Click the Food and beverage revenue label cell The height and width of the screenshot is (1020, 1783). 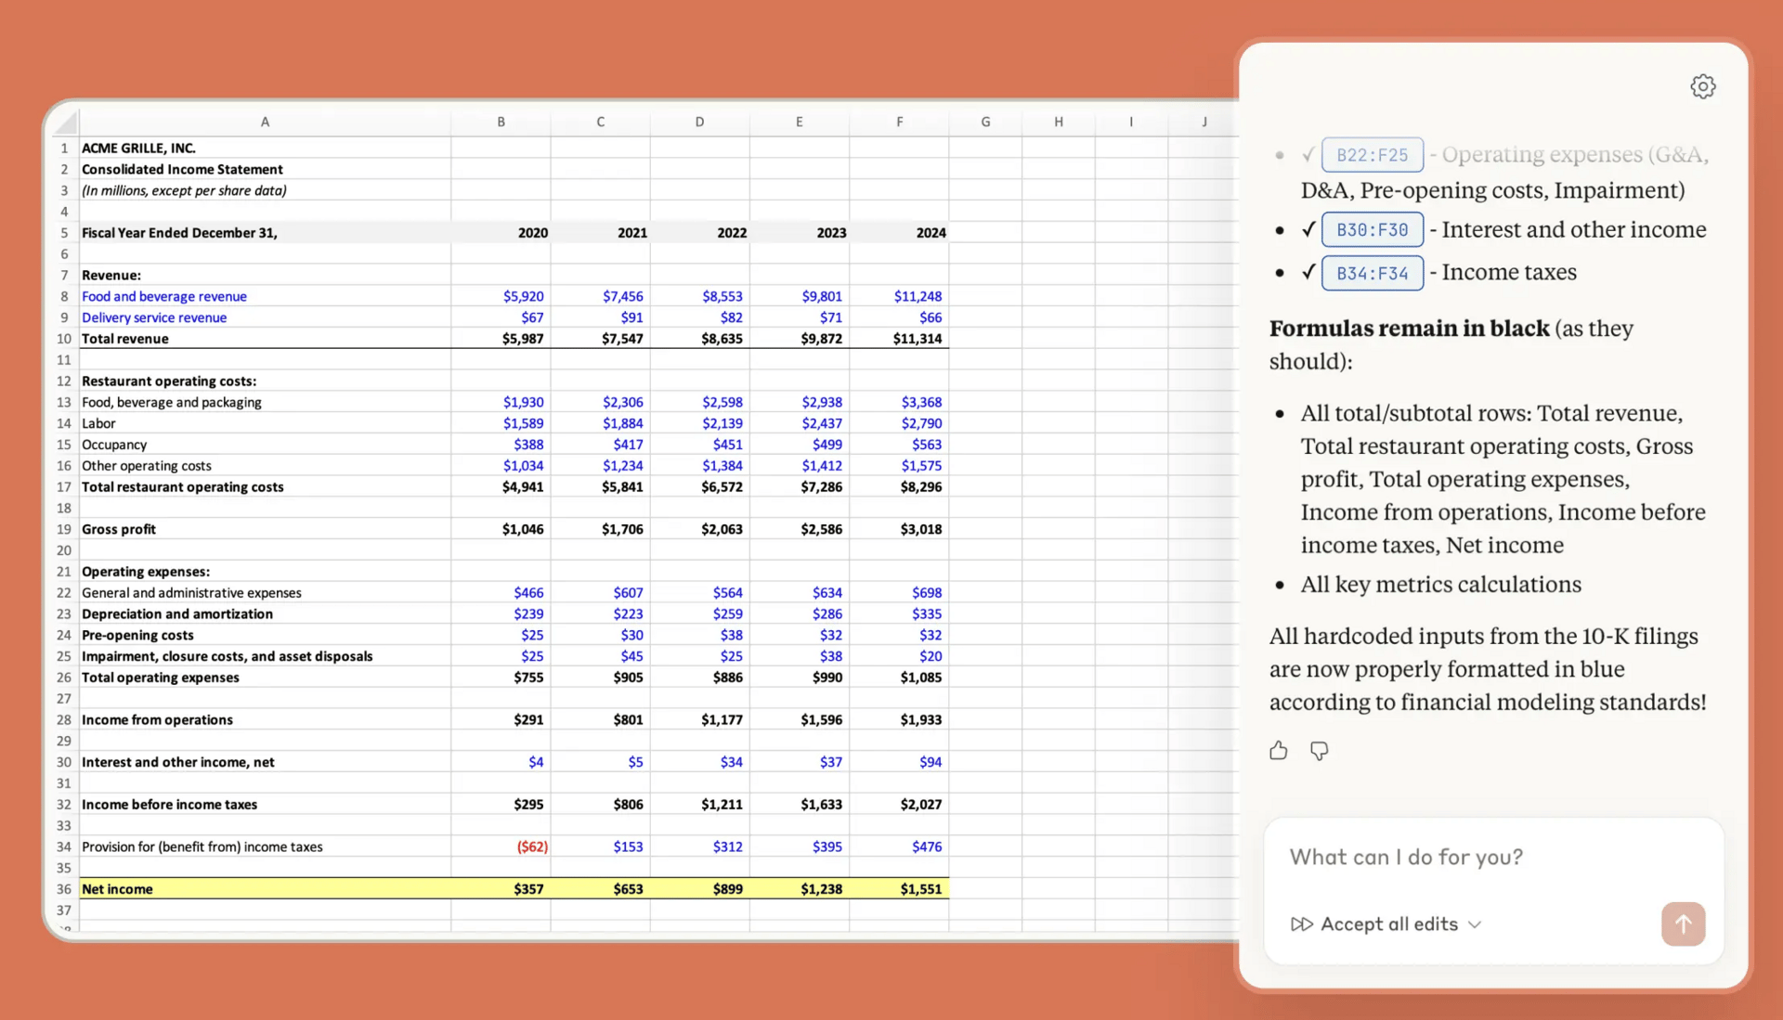(164, 297)
